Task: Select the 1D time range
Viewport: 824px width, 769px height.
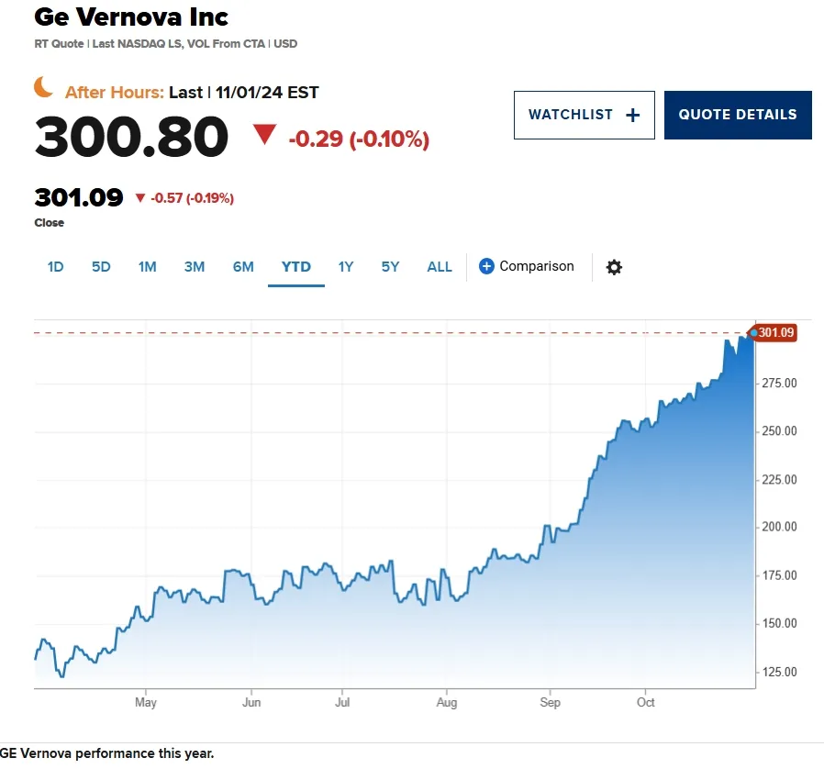Action: click(x=55, y=267)
